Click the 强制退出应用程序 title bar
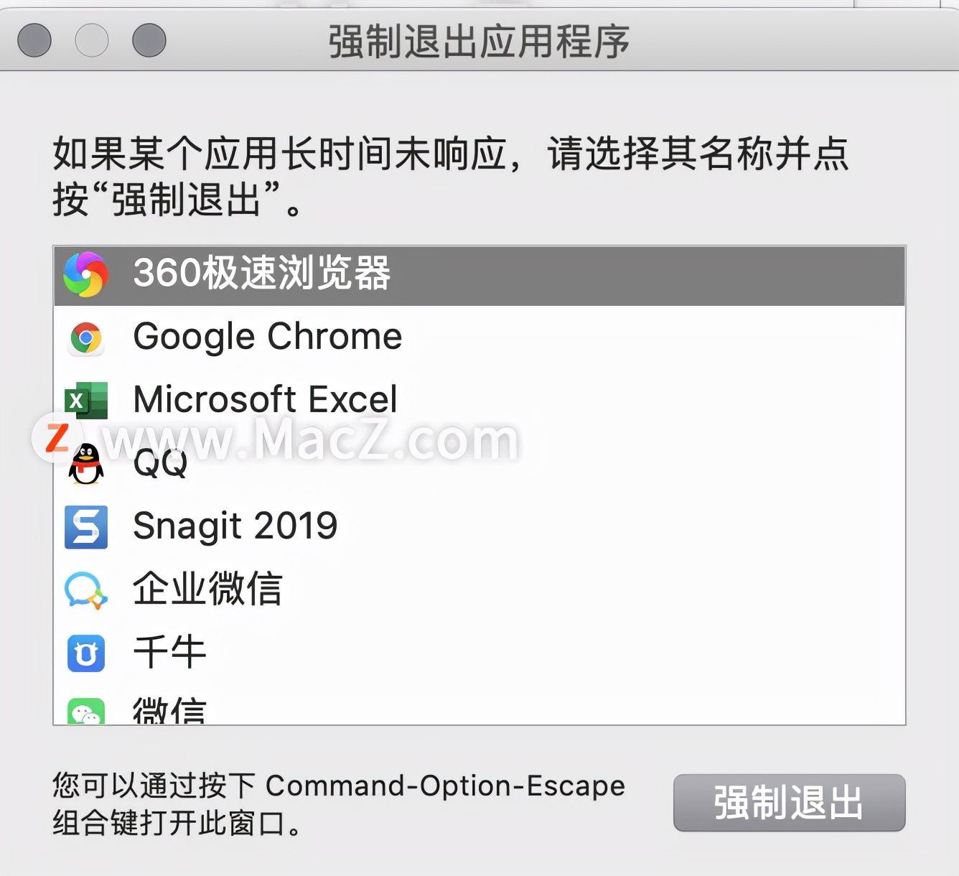The height and width of the screenshot is (876, 959). point(479,42)
